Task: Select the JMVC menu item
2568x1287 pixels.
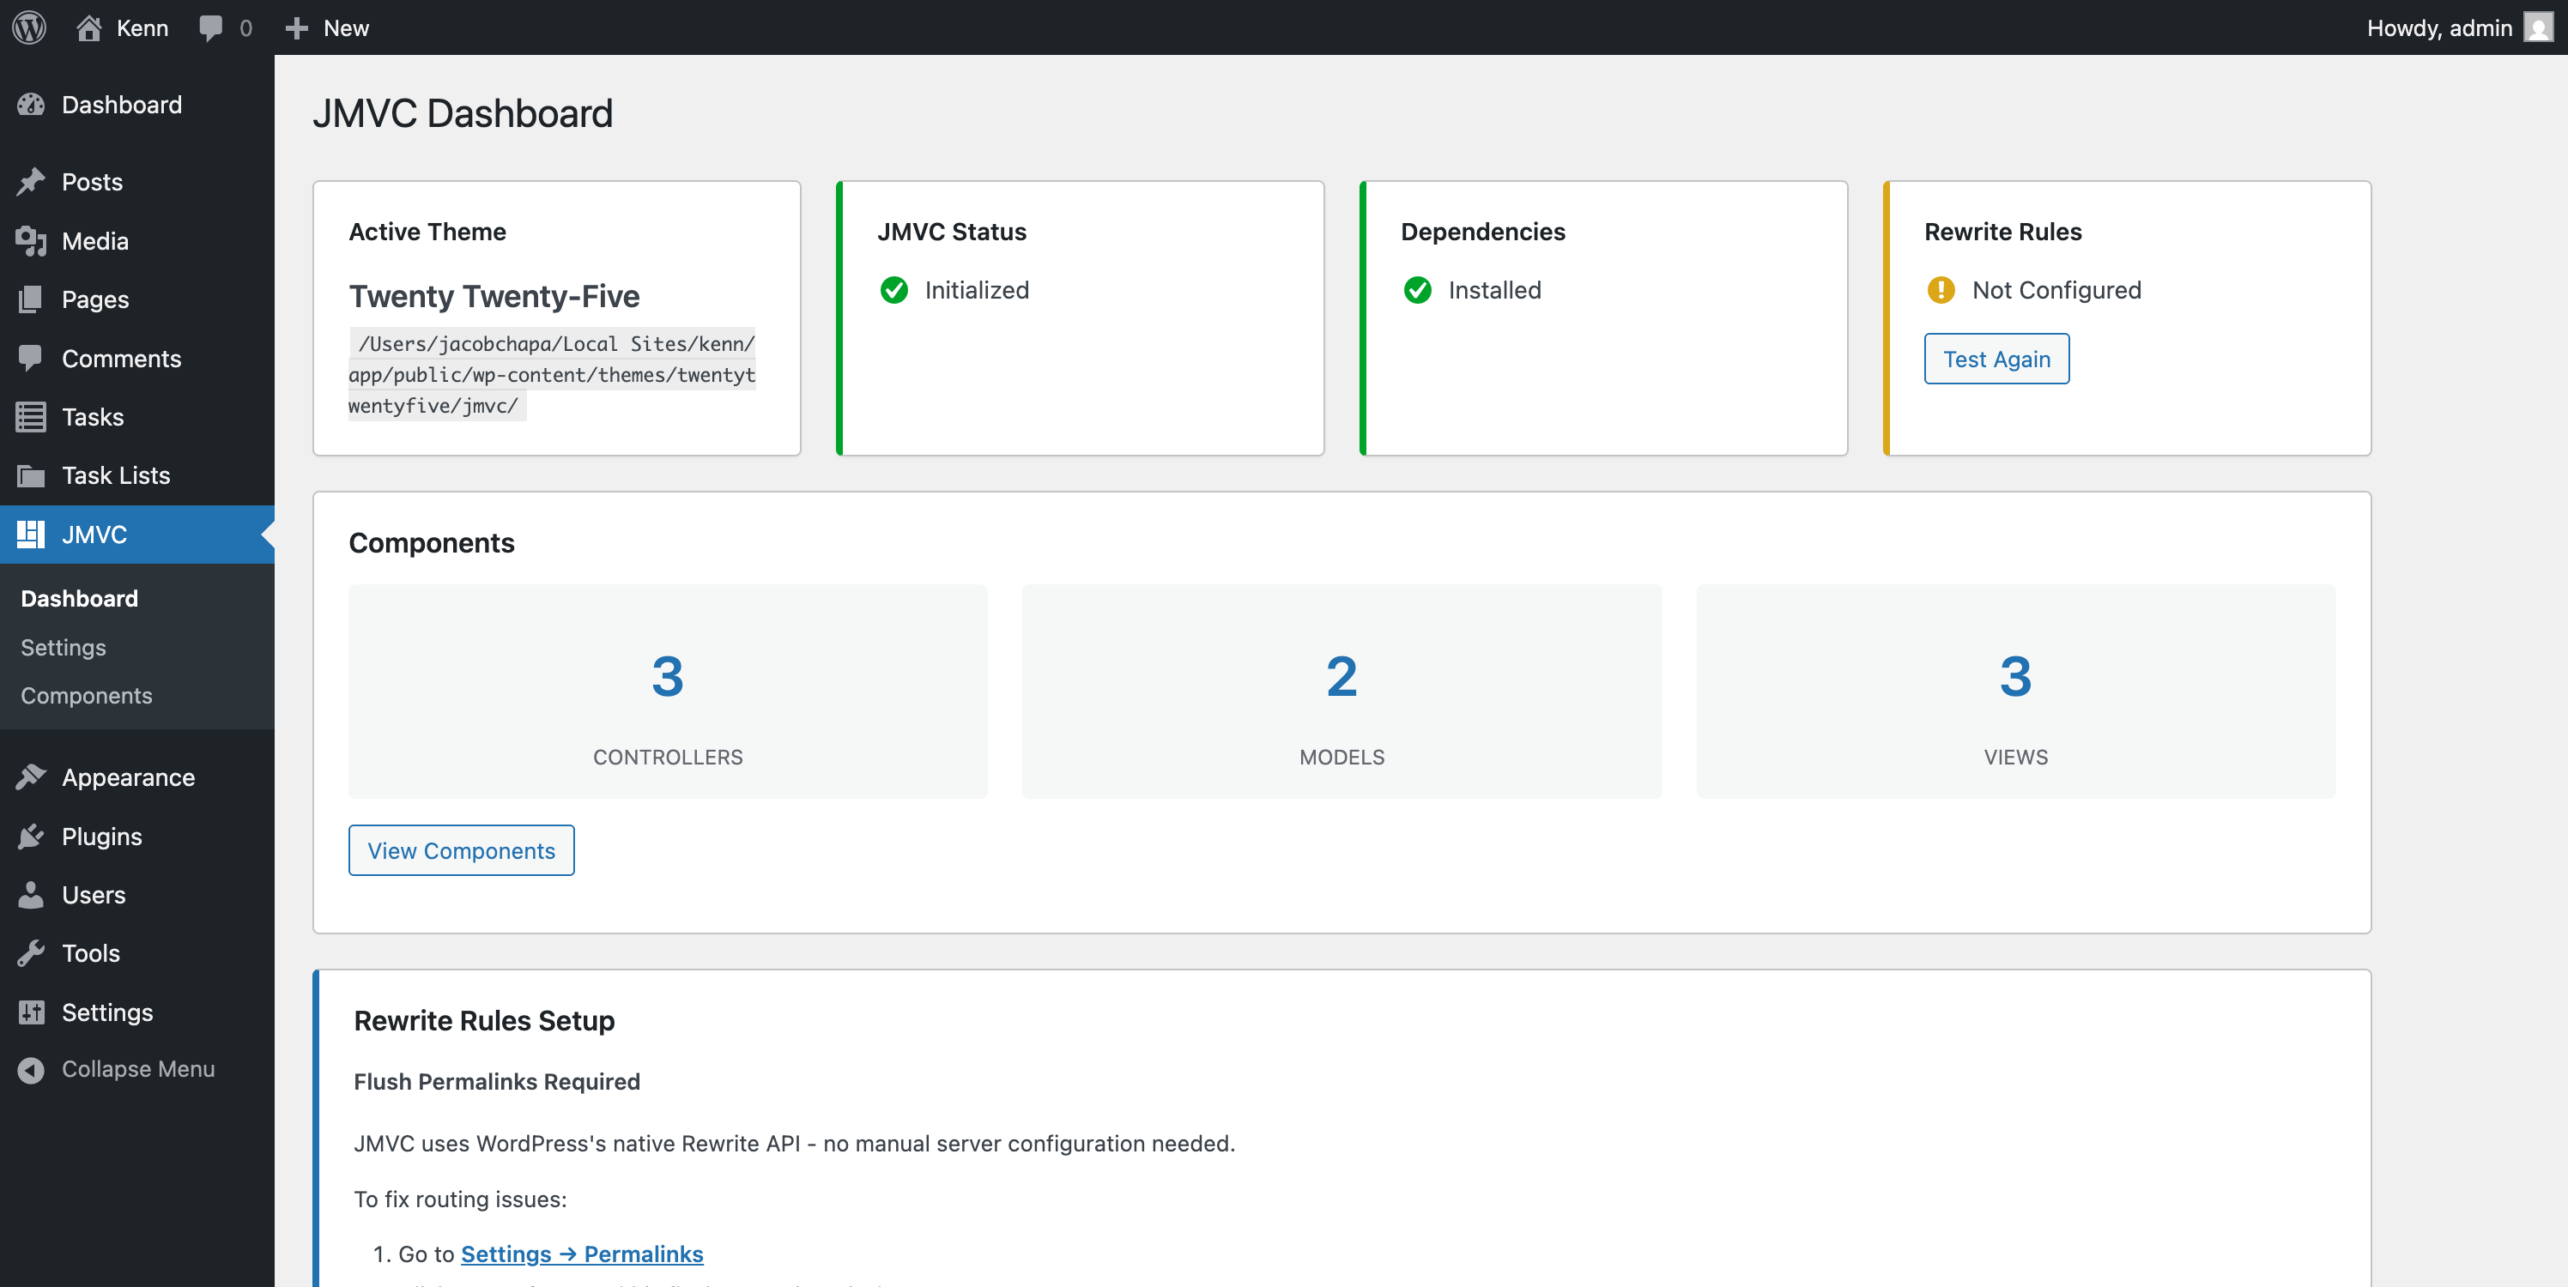Action: [x=137, y=535]
